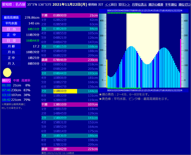This screenshot has width=191, height=155.
Task: Click the 13:10 tide time entry
Action: tap(6, 95)
